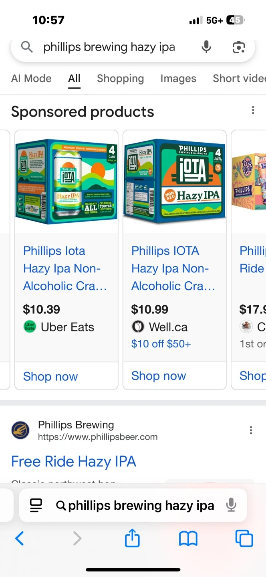Open Sponsored products three-dot options menu

click(x=253, y=110)
